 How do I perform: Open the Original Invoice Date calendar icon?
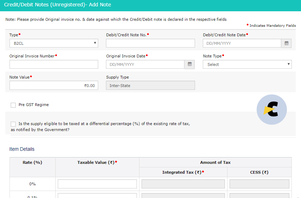click(x=189, y=64)
